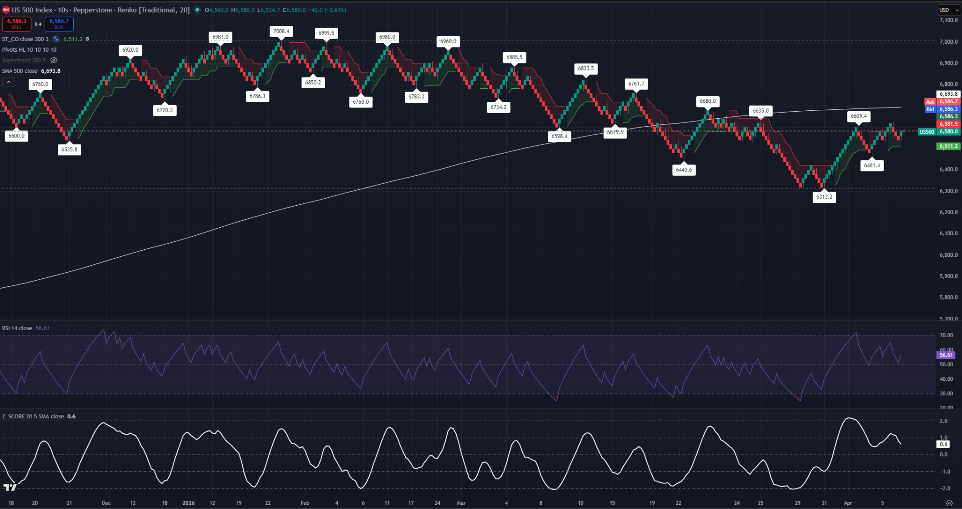The height and width of the screenshot is (509, 962).
Task: Click the 6850.2 pivot label
Action: 313,83
